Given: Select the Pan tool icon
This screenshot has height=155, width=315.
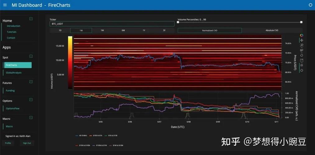Looking at the screenshot, I should [x=302, y=40].
